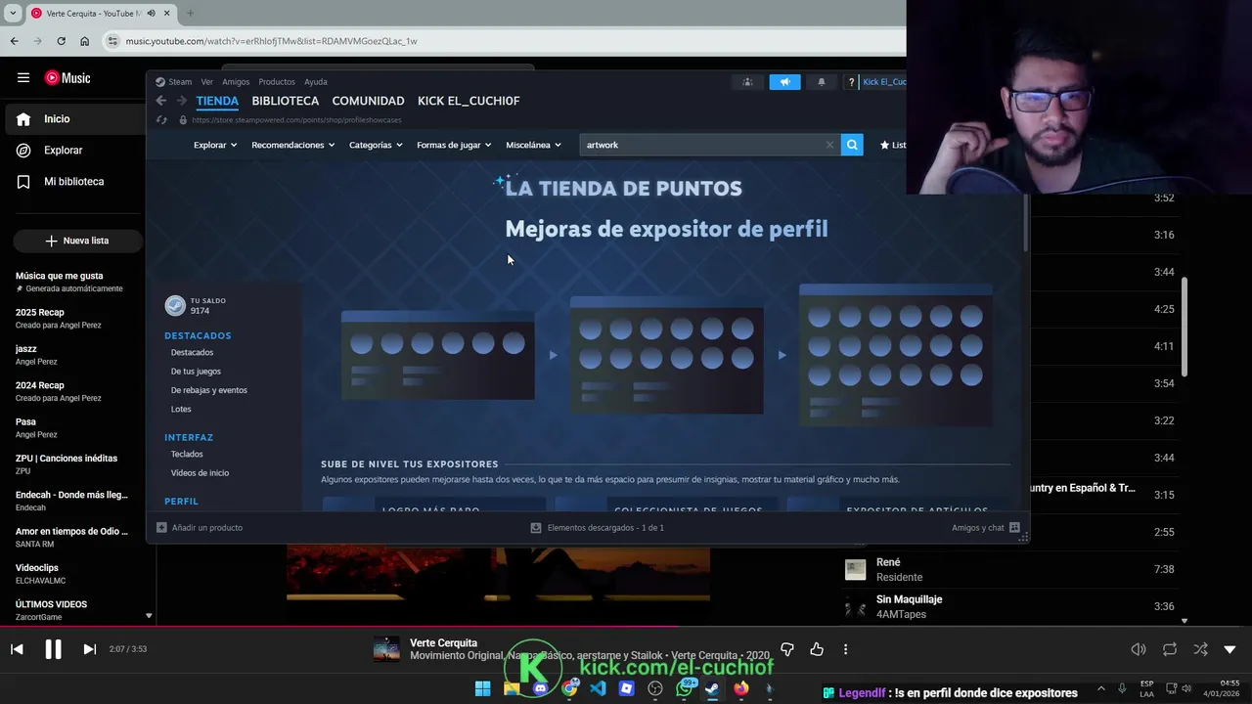The height and width of the screenshot is (704, 1252).
Task: Open the Productos menu in Steam
Action: [277, 82]
